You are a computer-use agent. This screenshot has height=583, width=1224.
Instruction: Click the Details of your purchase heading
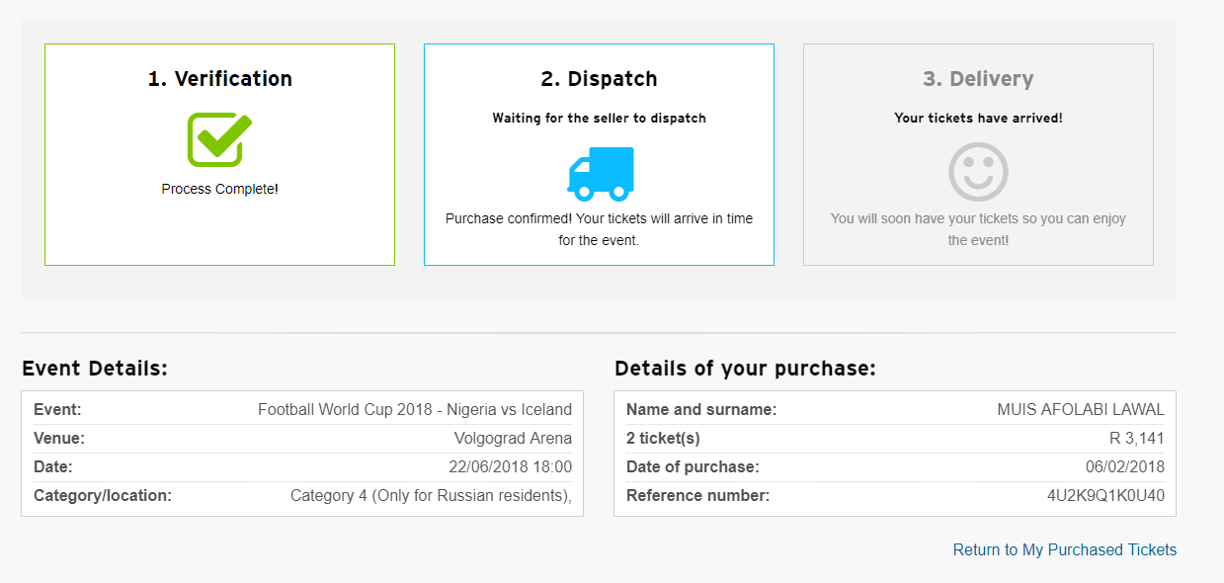pos(745,369)
